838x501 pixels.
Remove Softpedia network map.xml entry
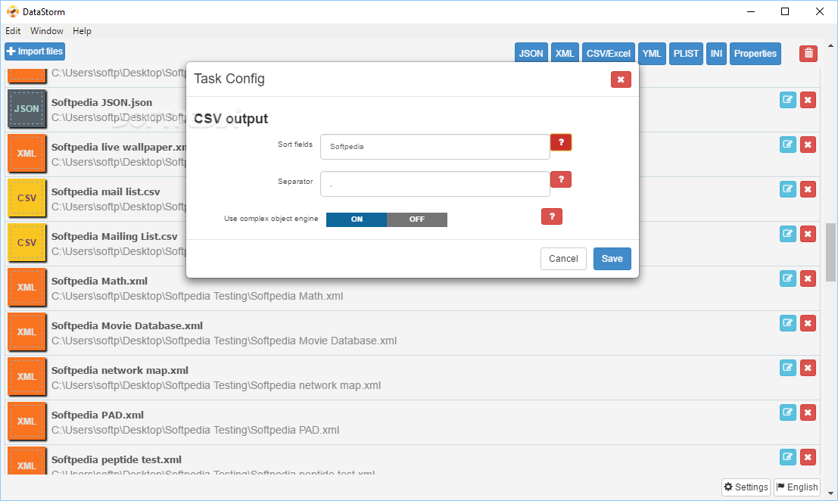[808, 368]
